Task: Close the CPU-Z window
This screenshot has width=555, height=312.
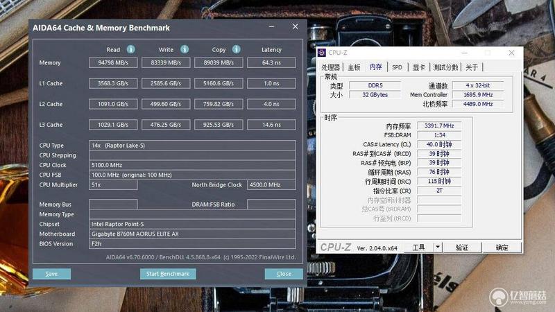Action: (511, 53)
